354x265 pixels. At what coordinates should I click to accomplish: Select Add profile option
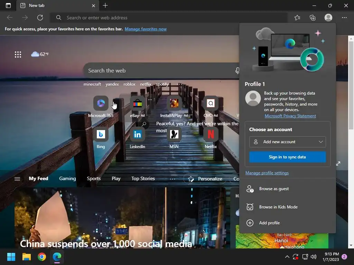[287, 223]
